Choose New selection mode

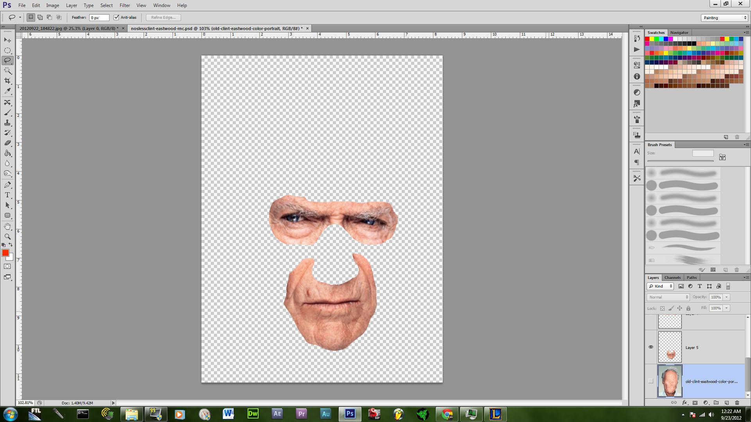[x=31, y=17]
